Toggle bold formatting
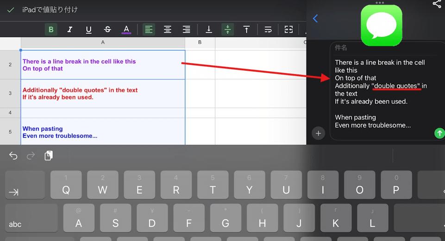 point(51,30)
